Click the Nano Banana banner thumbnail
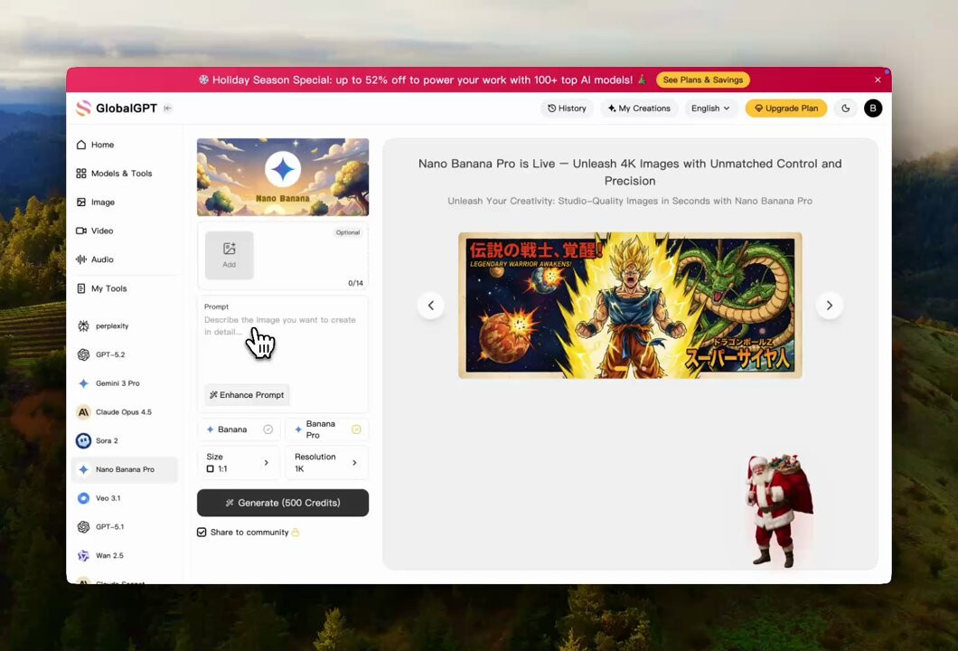Image resolution: width=958 pixels, height=651 pixels. [x=283, y=177]
